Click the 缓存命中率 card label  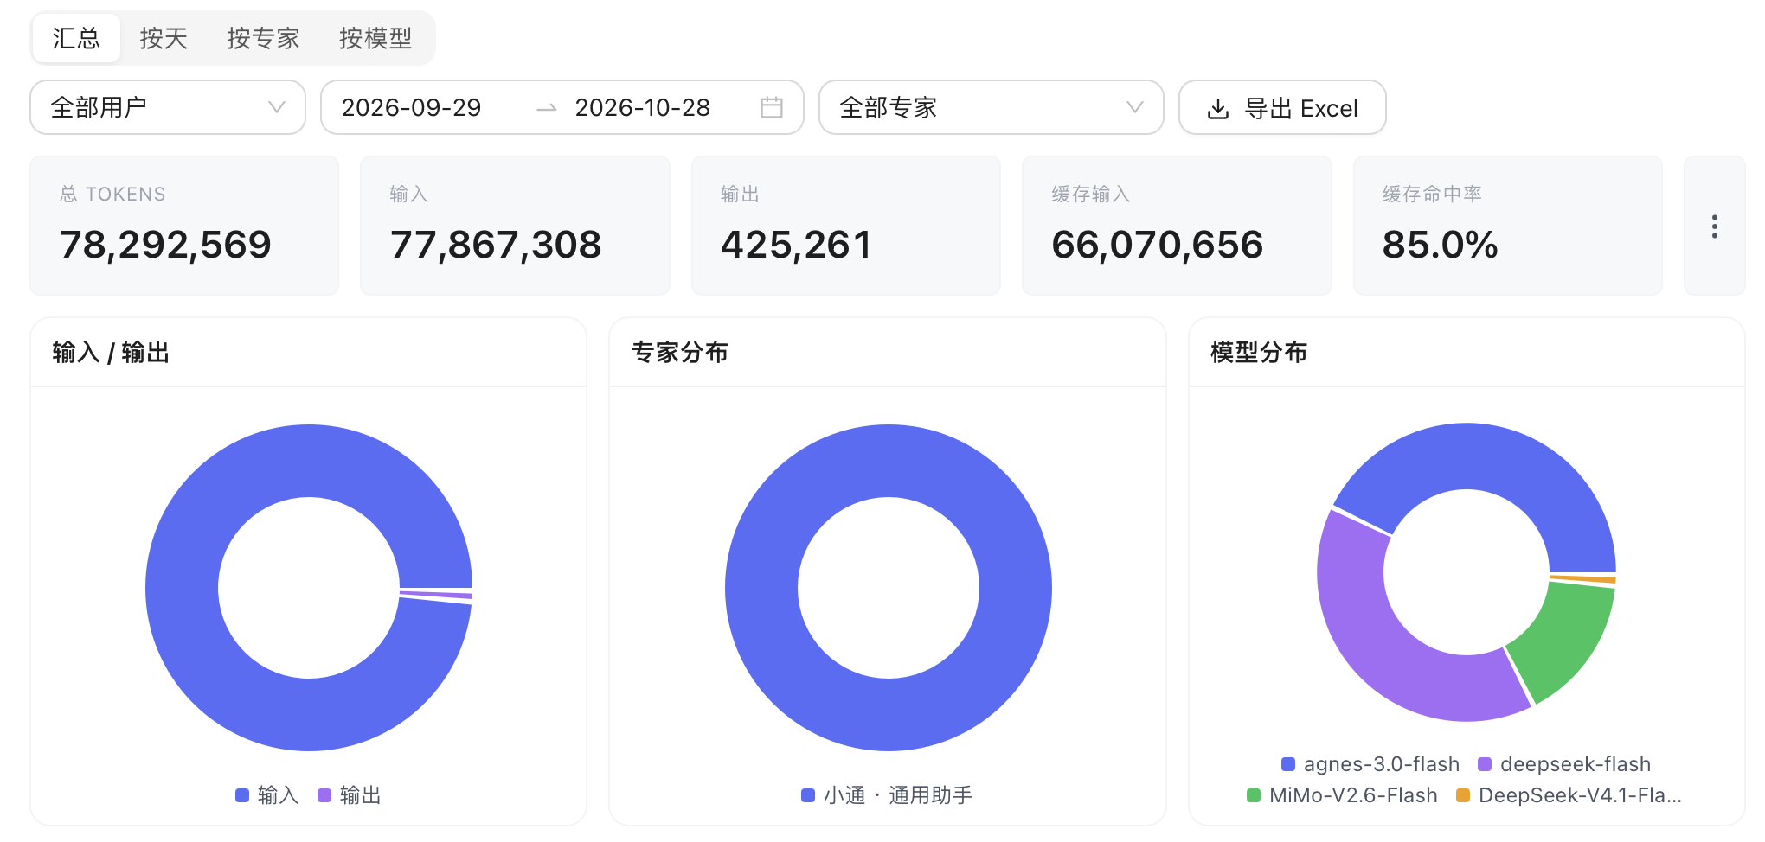[1432, 195]
